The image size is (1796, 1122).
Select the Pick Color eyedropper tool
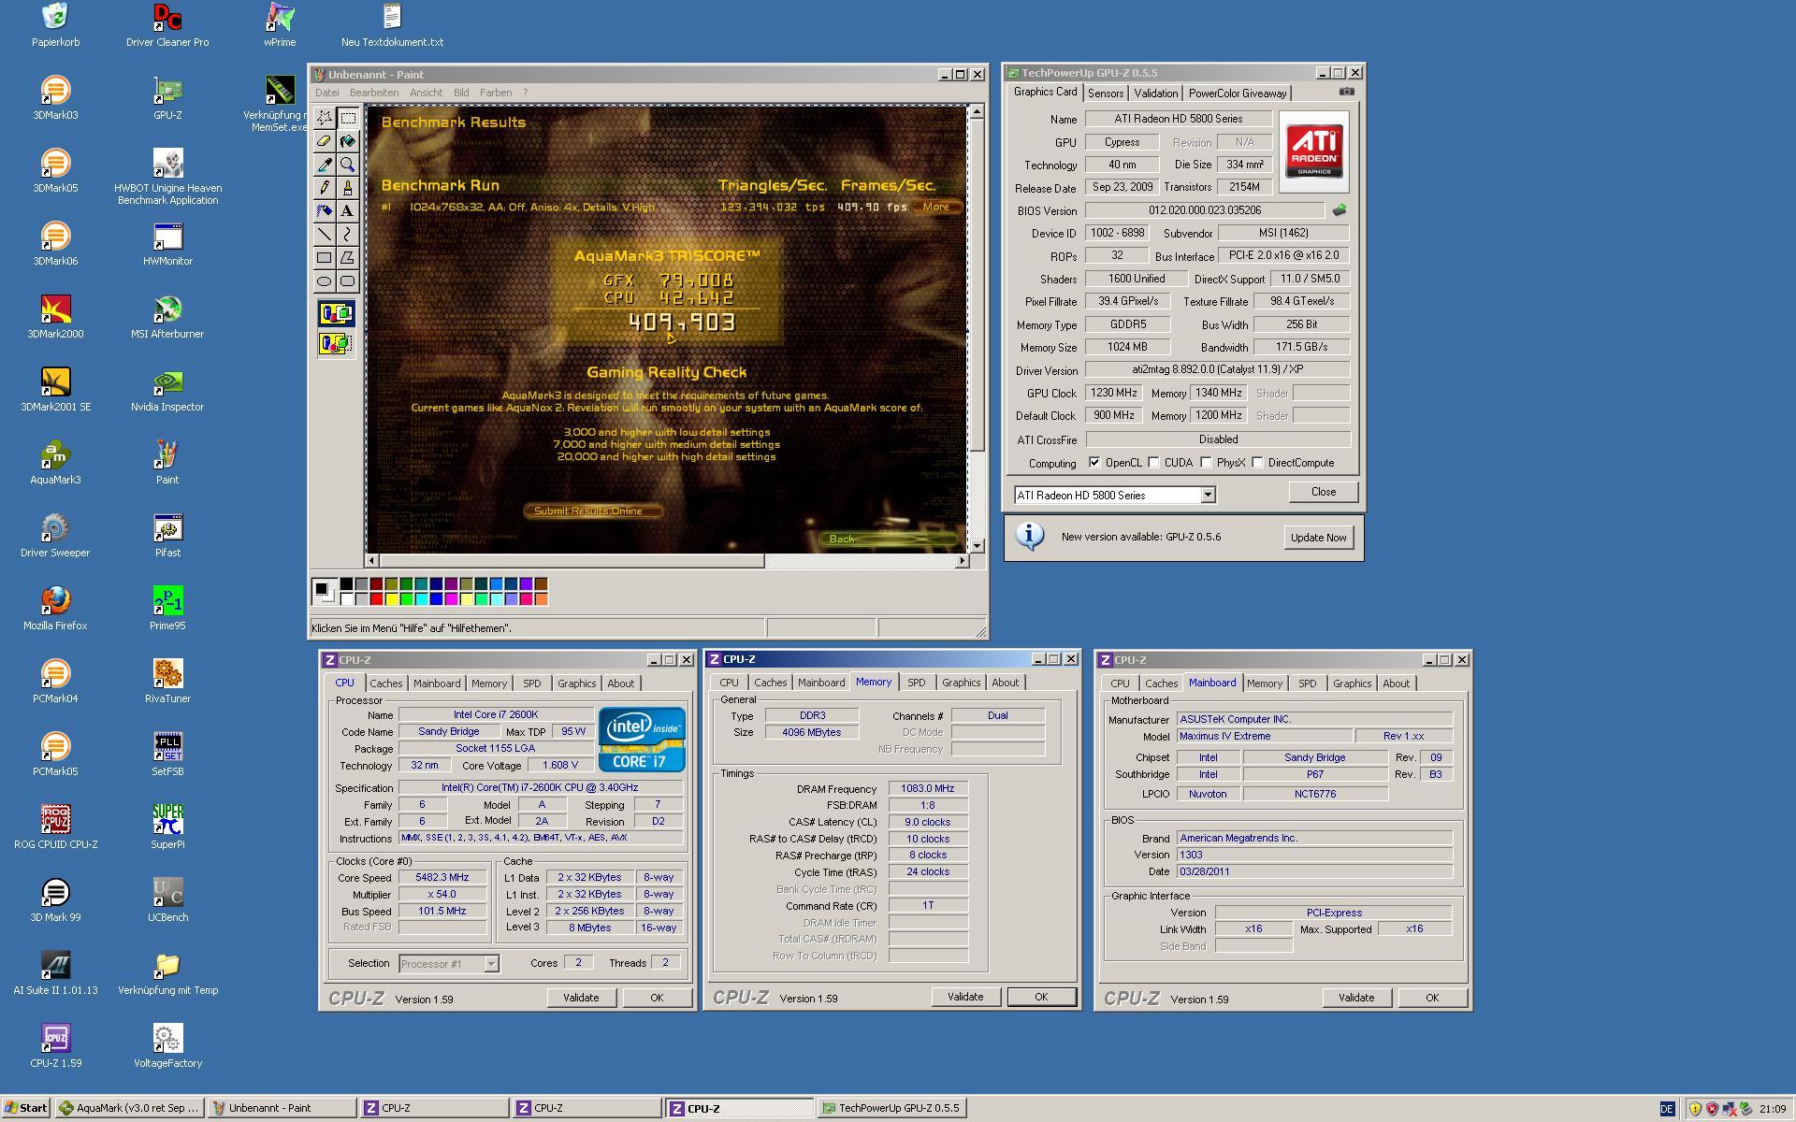point(325,165)
